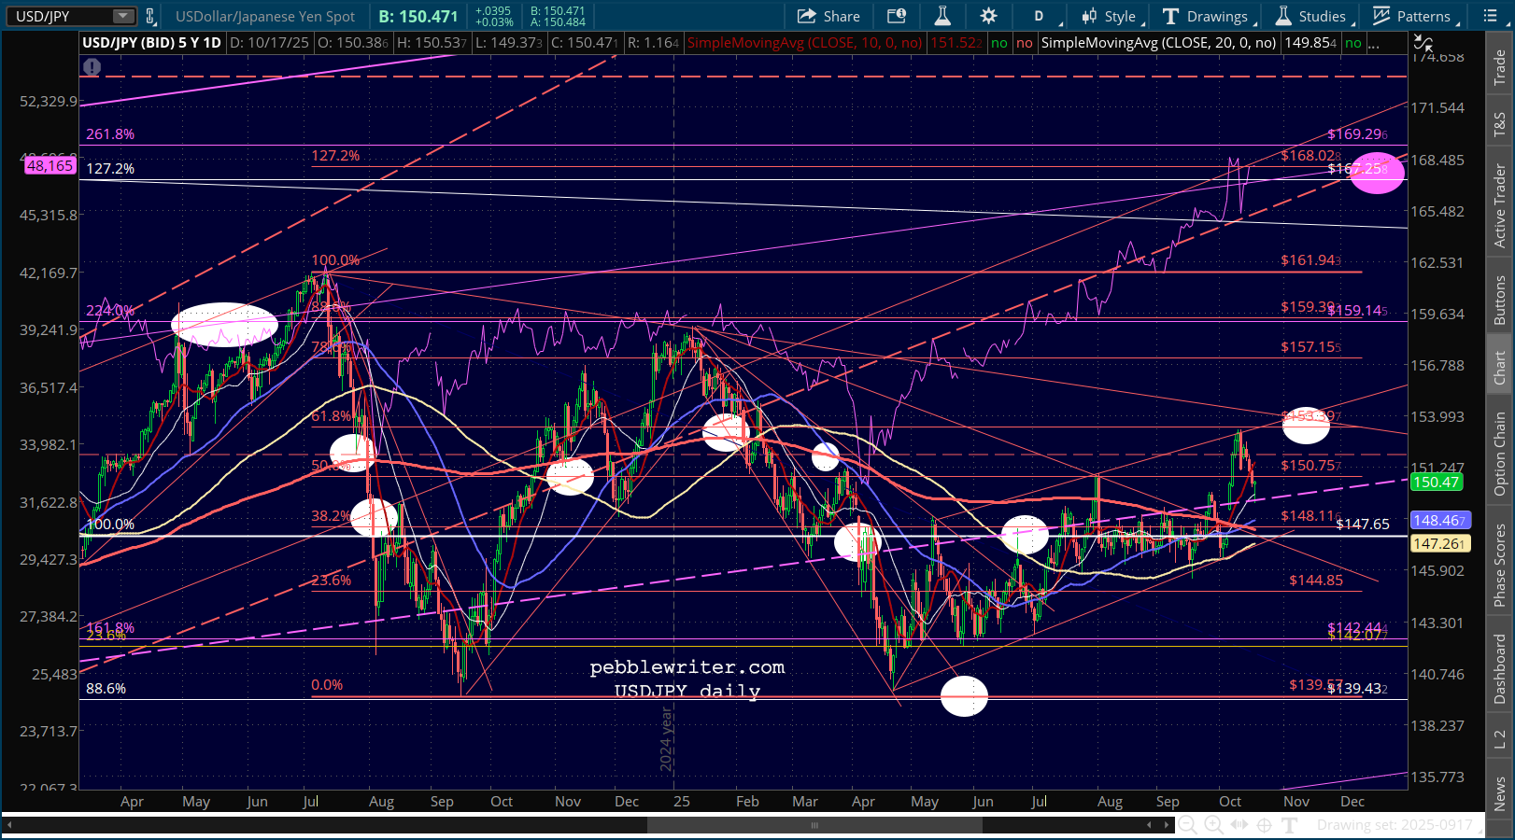The width and height of the screenshot is (1515, 840).
Task: Click the drawing tools icon above price axis
Action: (1423, 43)
